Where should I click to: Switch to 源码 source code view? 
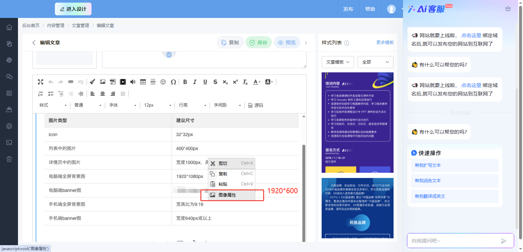pyautogui.click(x=256, y=105)
